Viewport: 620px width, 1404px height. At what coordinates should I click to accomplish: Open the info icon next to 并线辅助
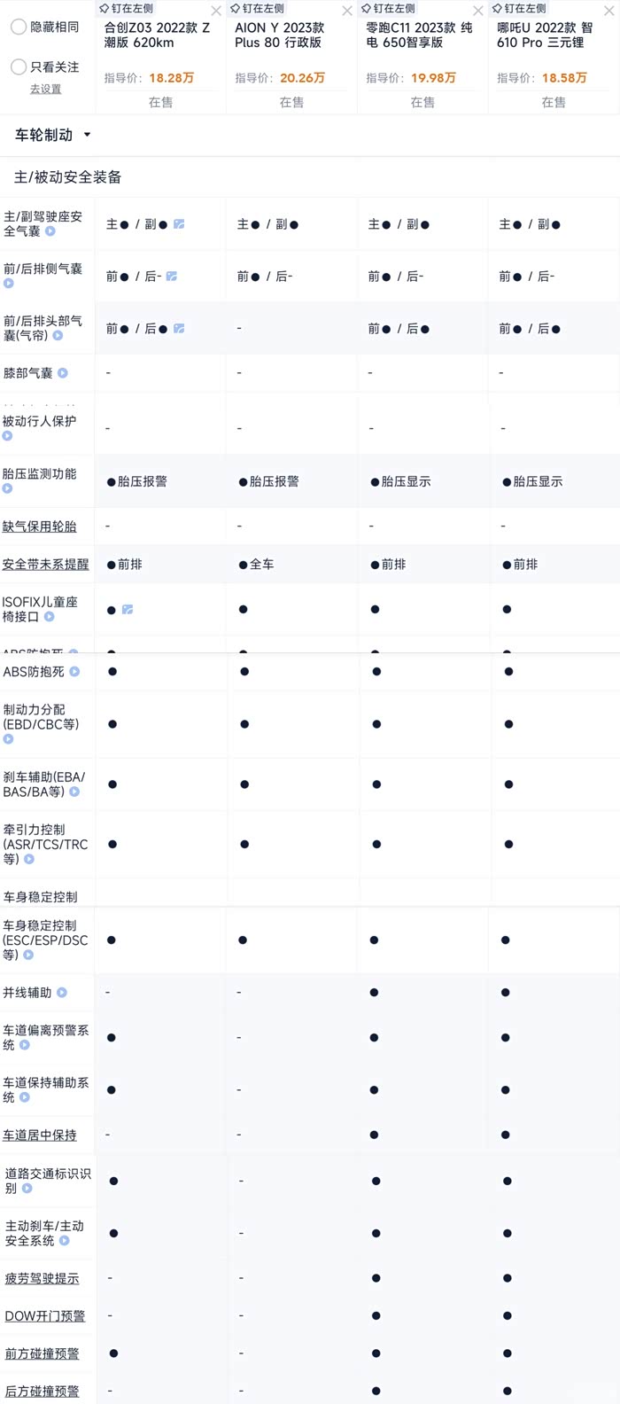point(61,993)
